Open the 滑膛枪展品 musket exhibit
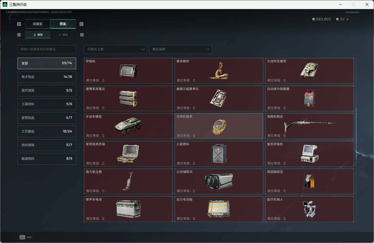 point(309,126)
